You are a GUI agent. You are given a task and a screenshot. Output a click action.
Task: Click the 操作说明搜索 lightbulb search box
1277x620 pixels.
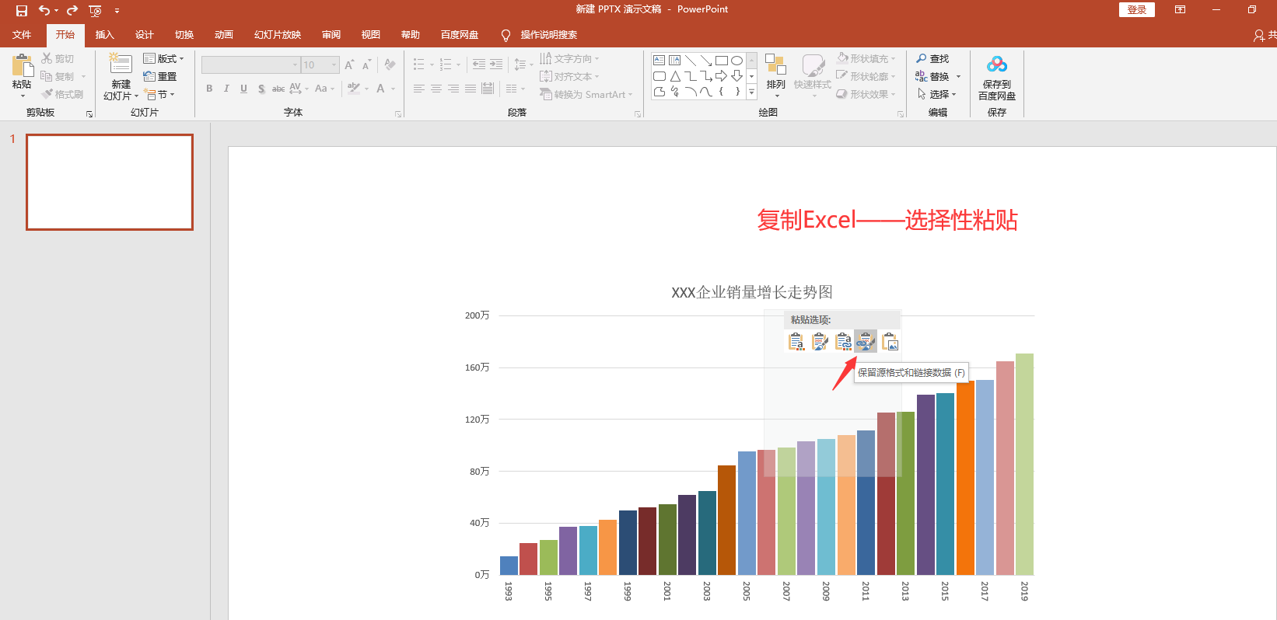pos(540,35)
